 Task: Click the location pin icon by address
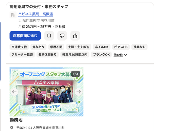[12, 128]
